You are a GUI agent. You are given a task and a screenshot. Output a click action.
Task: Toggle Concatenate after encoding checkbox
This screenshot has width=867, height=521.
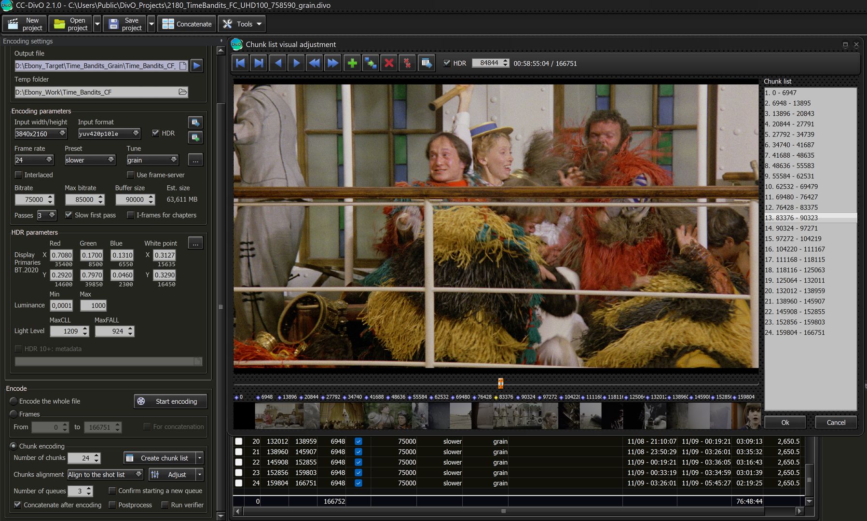(x=17, y=505)
